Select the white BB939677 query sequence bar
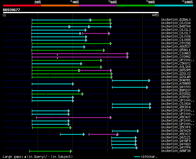The height and width of the screenshot is (159, 196). pos(81,13)
